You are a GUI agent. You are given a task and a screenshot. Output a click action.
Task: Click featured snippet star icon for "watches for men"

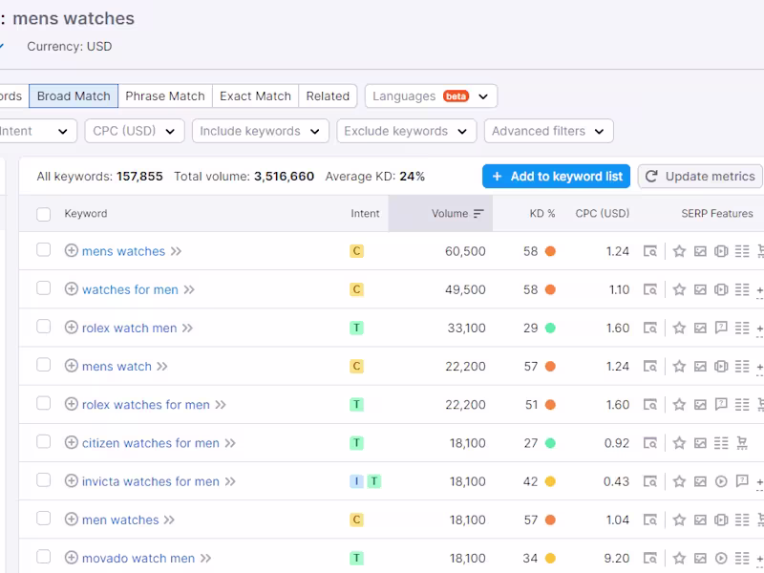tap(679, 289)
